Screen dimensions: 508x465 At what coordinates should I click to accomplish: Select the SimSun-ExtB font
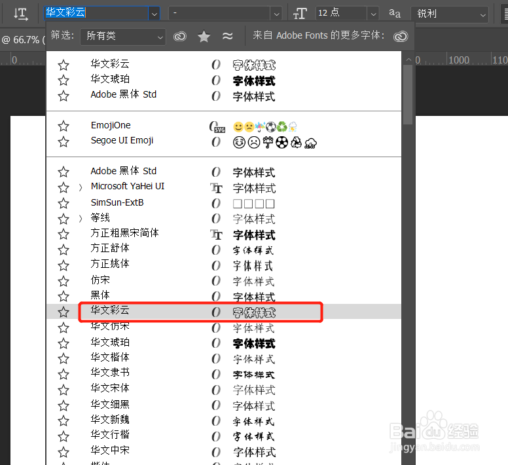click(x=117, y=202)
